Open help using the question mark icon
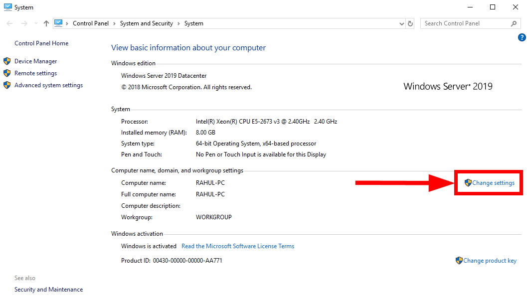 pos(522,37)
